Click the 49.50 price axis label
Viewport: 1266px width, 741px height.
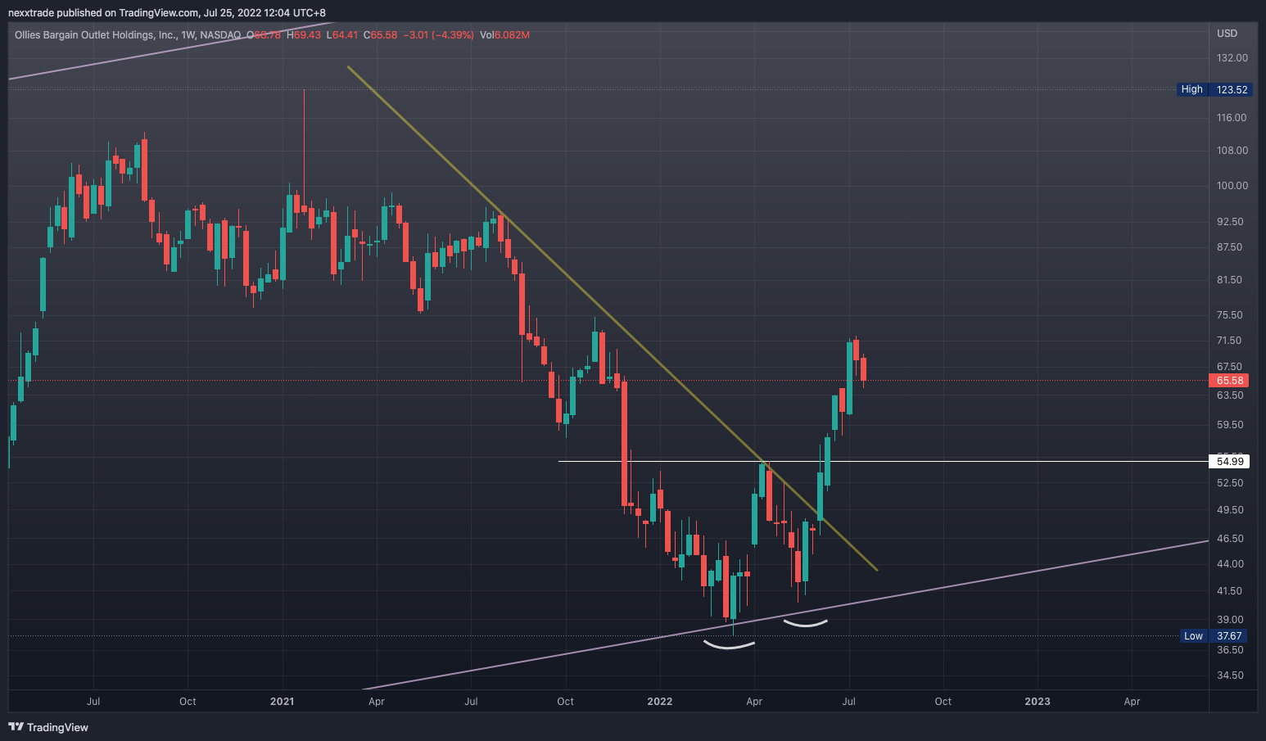click(1230, 510)
